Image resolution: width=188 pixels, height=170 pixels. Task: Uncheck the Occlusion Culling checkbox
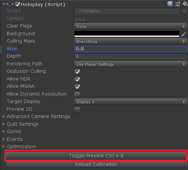click(x=77, y=72)
